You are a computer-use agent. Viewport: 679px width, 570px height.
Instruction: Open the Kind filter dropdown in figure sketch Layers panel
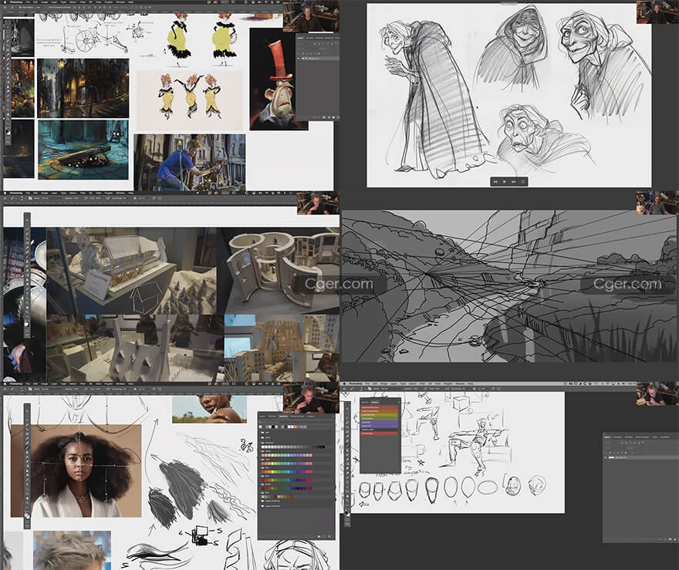pyautogui.click(x=613, y=443)
